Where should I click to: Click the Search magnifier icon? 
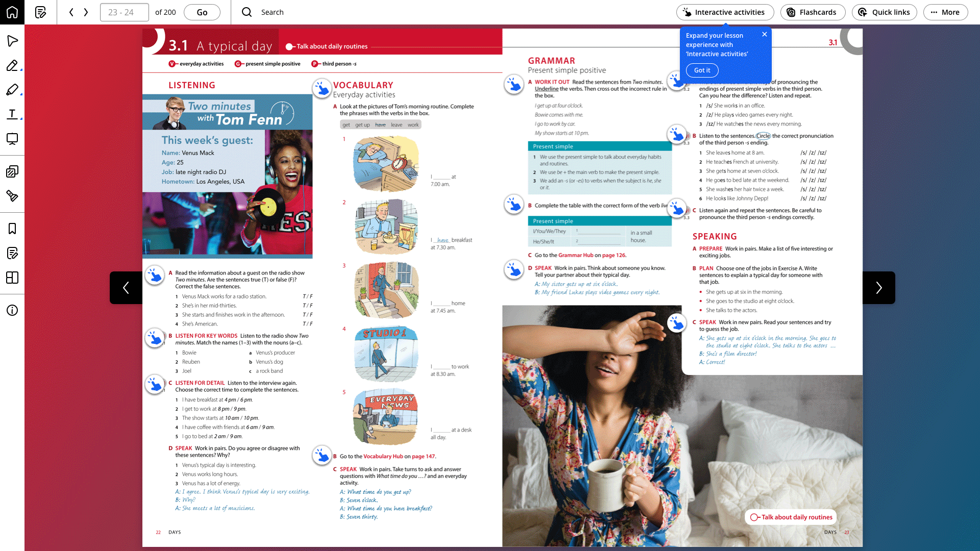(x=247, y=12)
